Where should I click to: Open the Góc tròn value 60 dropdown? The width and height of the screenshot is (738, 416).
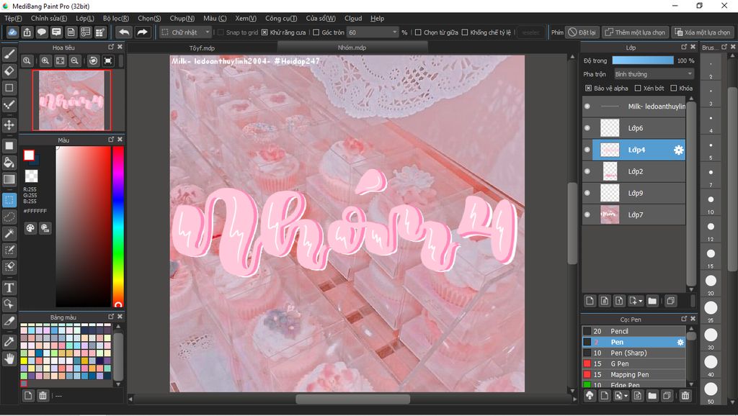(x=373, y=32)
